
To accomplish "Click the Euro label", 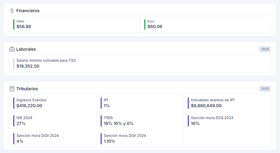I will pyautogui.click(x=151, y=21).
